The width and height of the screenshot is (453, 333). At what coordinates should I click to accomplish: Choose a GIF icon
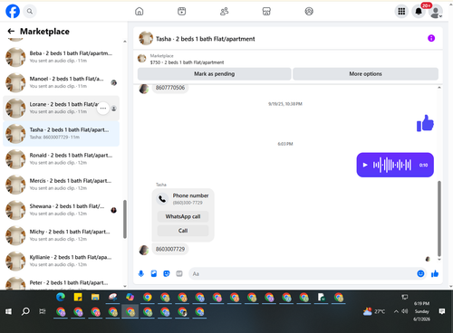[x=179, y=273]
